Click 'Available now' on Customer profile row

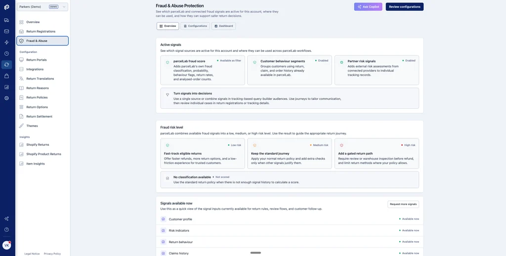pyautogui.click(x=411, y=219)
